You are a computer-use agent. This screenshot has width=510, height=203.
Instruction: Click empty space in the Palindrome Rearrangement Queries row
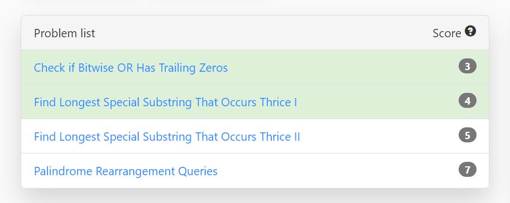click(338, 171)
